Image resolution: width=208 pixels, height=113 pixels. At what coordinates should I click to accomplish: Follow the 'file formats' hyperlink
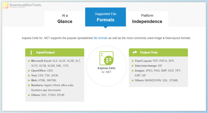click(101, 38)
